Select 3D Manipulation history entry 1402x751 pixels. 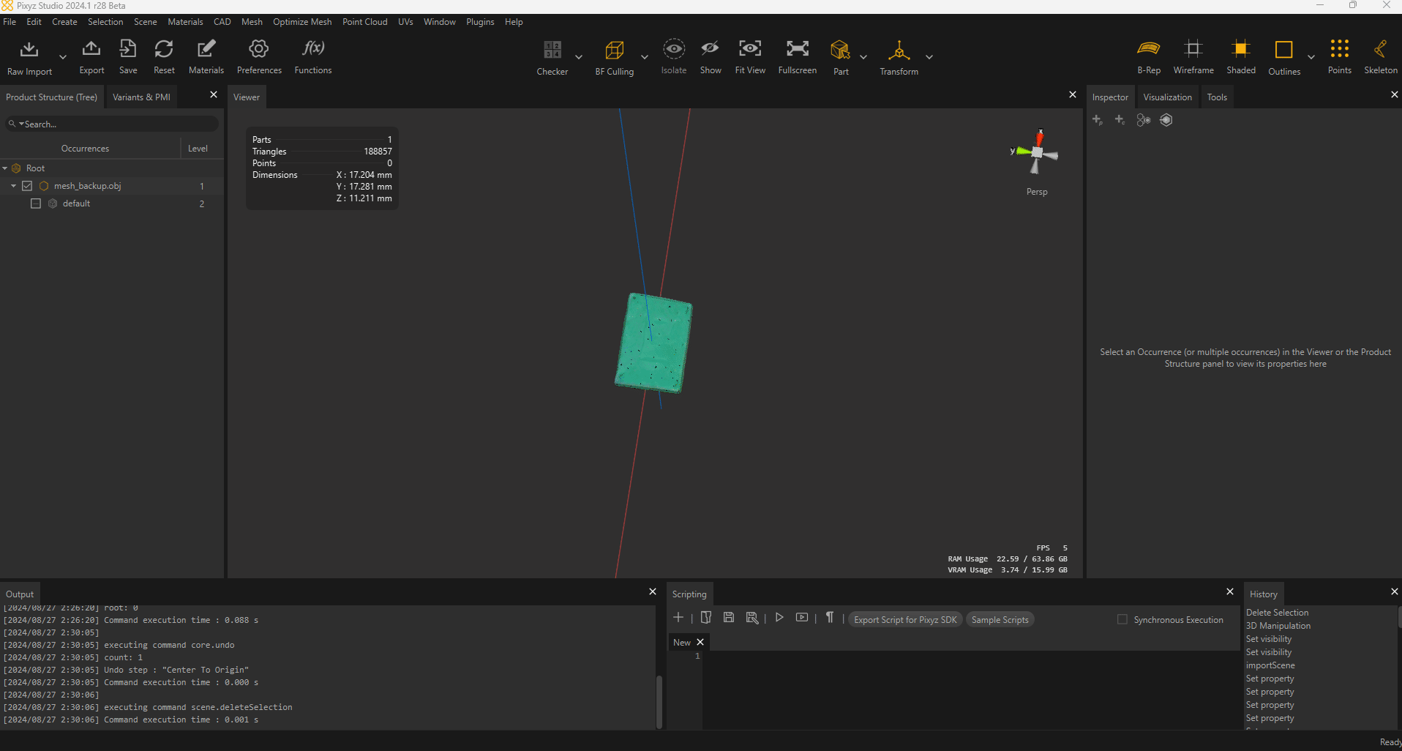[1278, 626]
